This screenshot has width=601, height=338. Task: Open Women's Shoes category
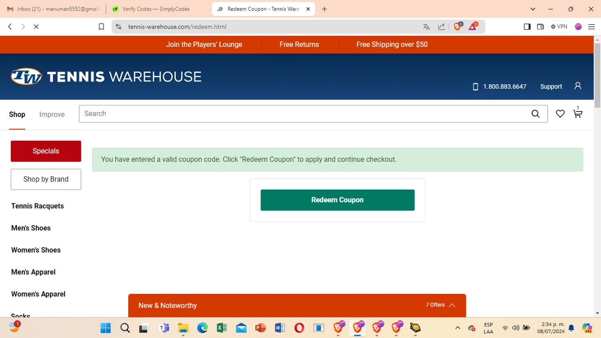coord(36,250)
